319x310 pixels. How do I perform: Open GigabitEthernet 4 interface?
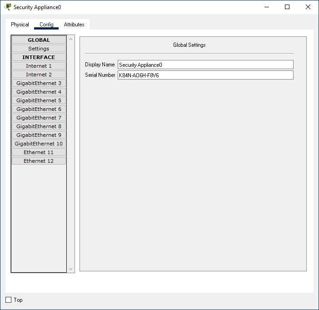click(x=39, y=92)
